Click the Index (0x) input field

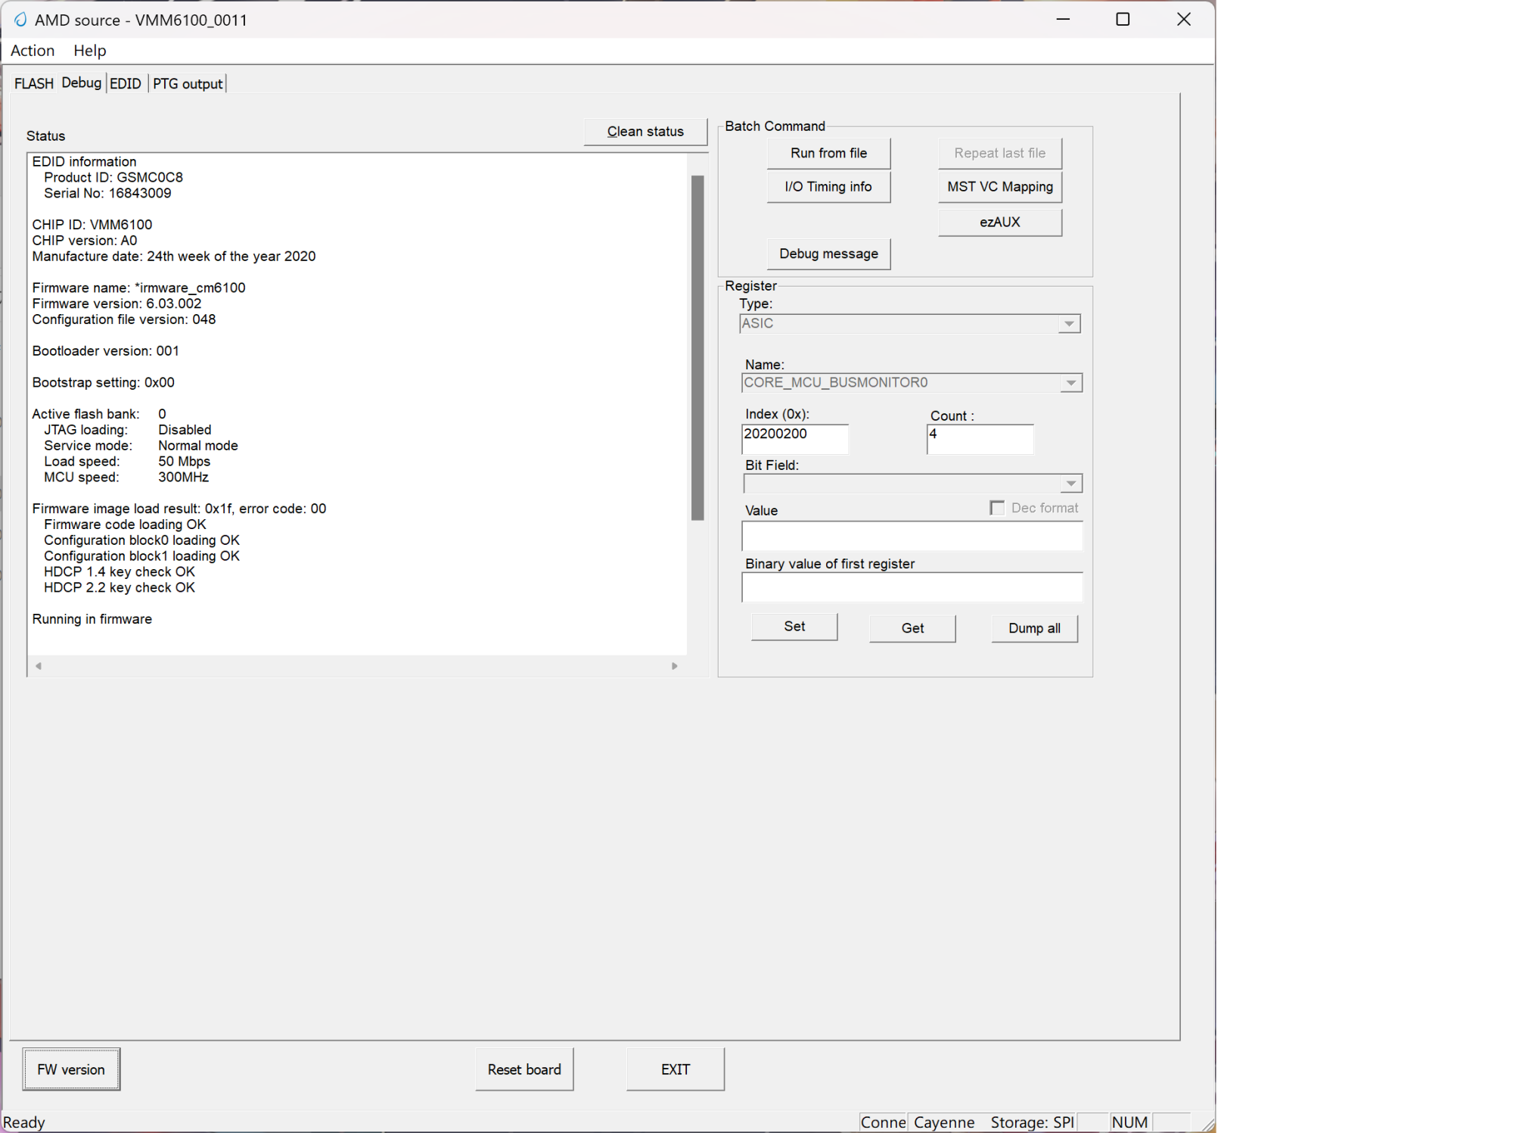coord(794,438)
